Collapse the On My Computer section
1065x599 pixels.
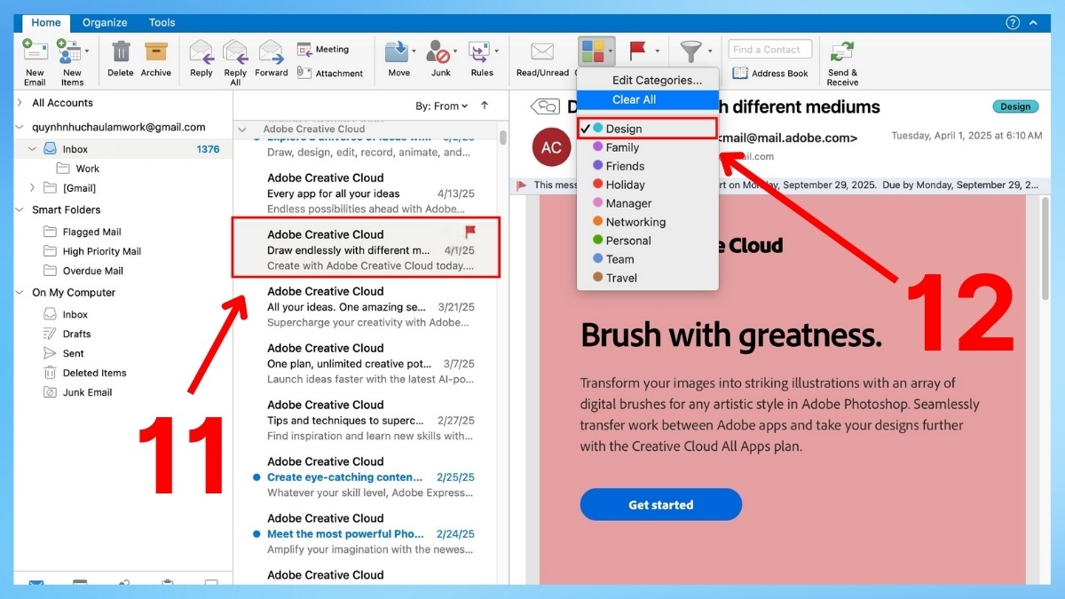(x=20, y=293)
